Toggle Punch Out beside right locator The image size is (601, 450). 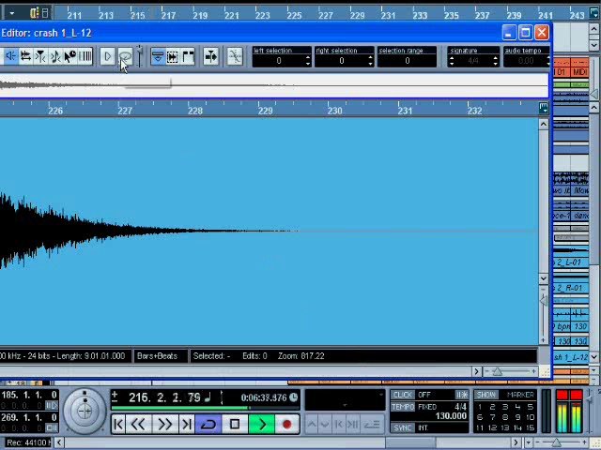point(52,427)
